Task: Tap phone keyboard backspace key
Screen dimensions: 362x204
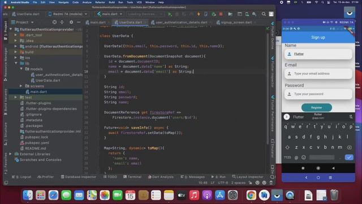Action: click(349, 147)
